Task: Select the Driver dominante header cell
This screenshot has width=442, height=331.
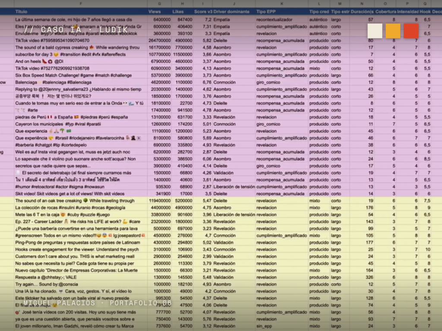Action: point(231,12)
